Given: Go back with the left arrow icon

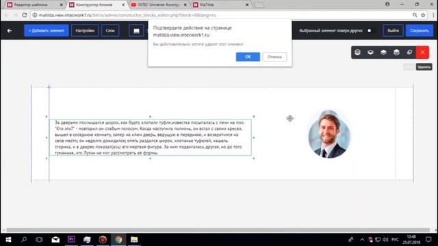Looking at the screenshot, I should pos(10,31).
